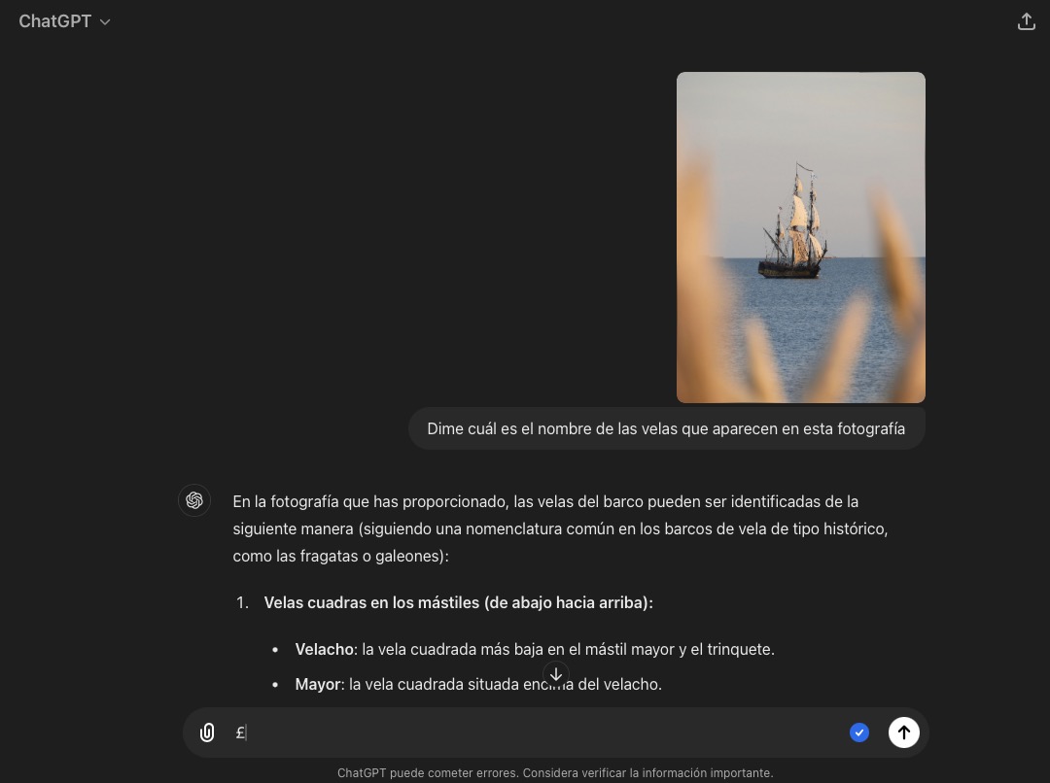Click the bold term 'Mayor' in the list

click(x=319, y=684)
